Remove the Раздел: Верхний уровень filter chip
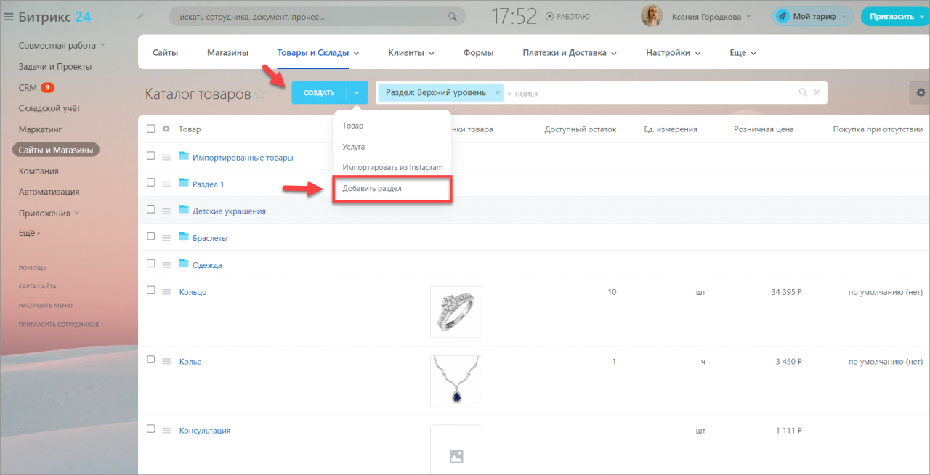 (497, 93)
